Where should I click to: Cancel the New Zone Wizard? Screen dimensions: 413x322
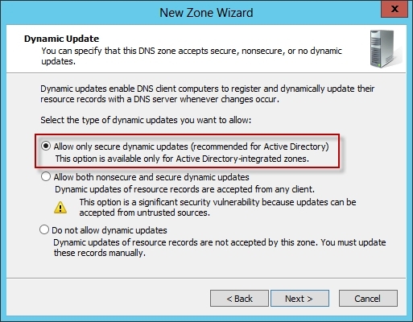[x=368, y=299]
